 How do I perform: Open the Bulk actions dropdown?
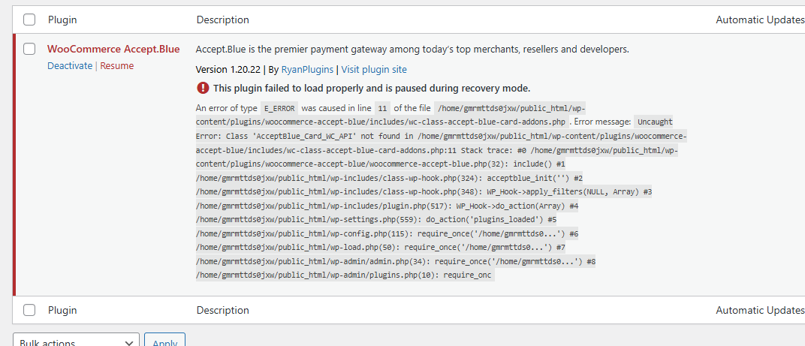coord(76,341)
